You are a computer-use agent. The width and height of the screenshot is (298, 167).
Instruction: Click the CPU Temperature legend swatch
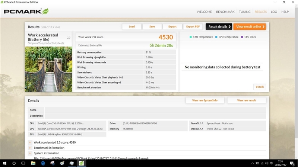point(191,37)
